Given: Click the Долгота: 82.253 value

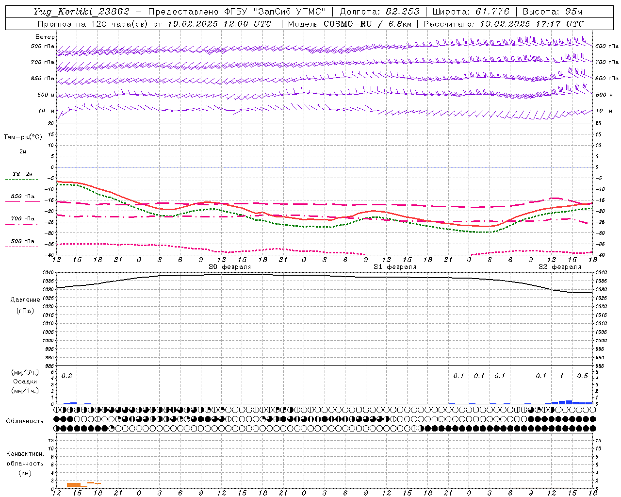Looking at the screenshot, I should (380, 12).
